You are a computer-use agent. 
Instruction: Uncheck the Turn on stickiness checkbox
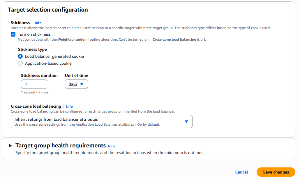(x=13, y=34)
